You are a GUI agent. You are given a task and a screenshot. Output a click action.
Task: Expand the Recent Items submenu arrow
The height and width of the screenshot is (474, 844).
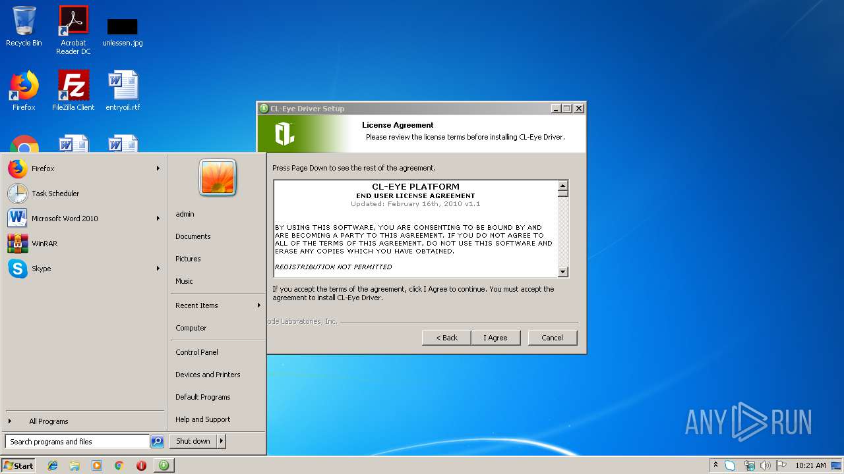click(258, 305)
